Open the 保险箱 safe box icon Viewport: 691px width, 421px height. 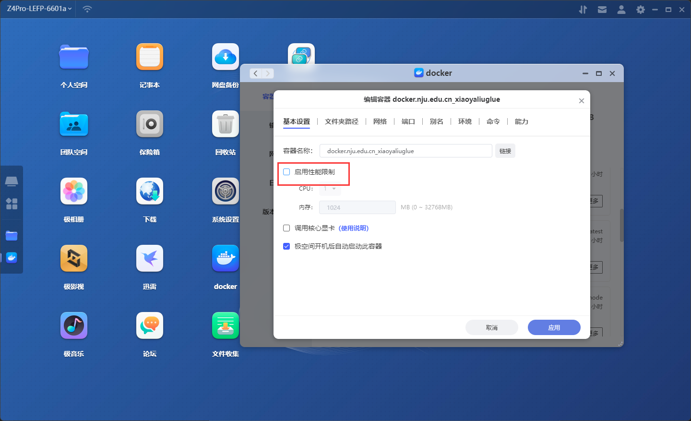pyautogui.click(x=150, y=124)
